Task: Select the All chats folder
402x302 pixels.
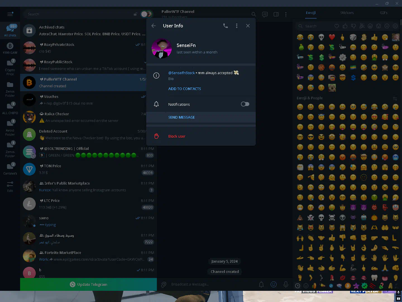Action: (x=10, y=30)
